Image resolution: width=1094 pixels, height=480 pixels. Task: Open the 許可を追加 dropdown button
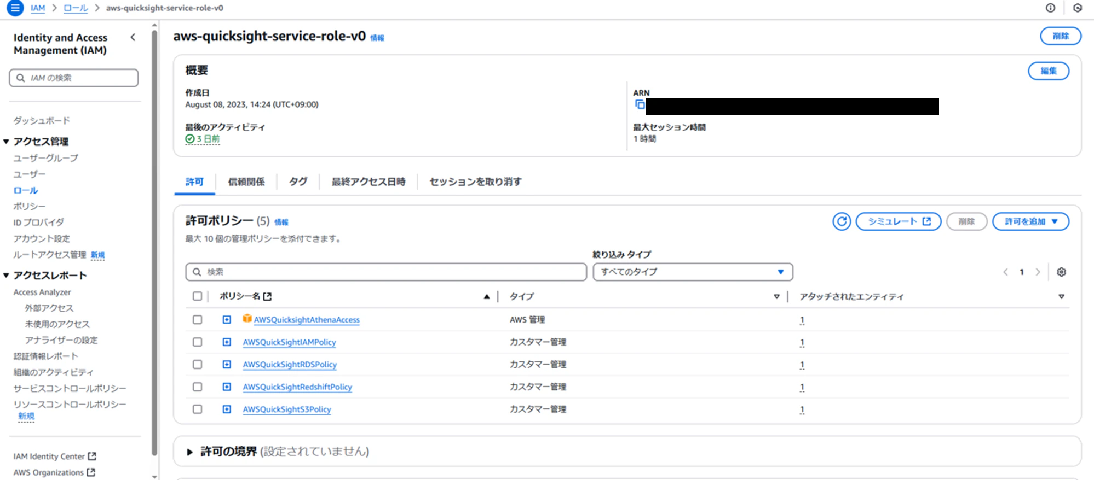(1030, 221)
